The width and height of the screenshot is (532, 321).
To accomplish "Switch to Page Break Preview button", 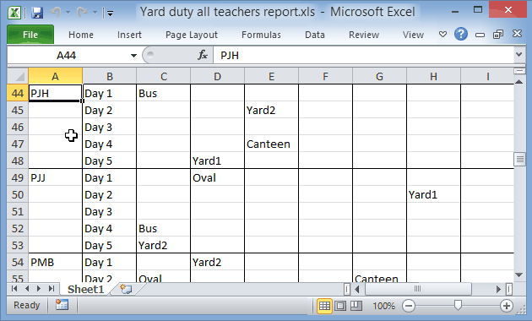I will pyautogui.click(x=356, y=306).
